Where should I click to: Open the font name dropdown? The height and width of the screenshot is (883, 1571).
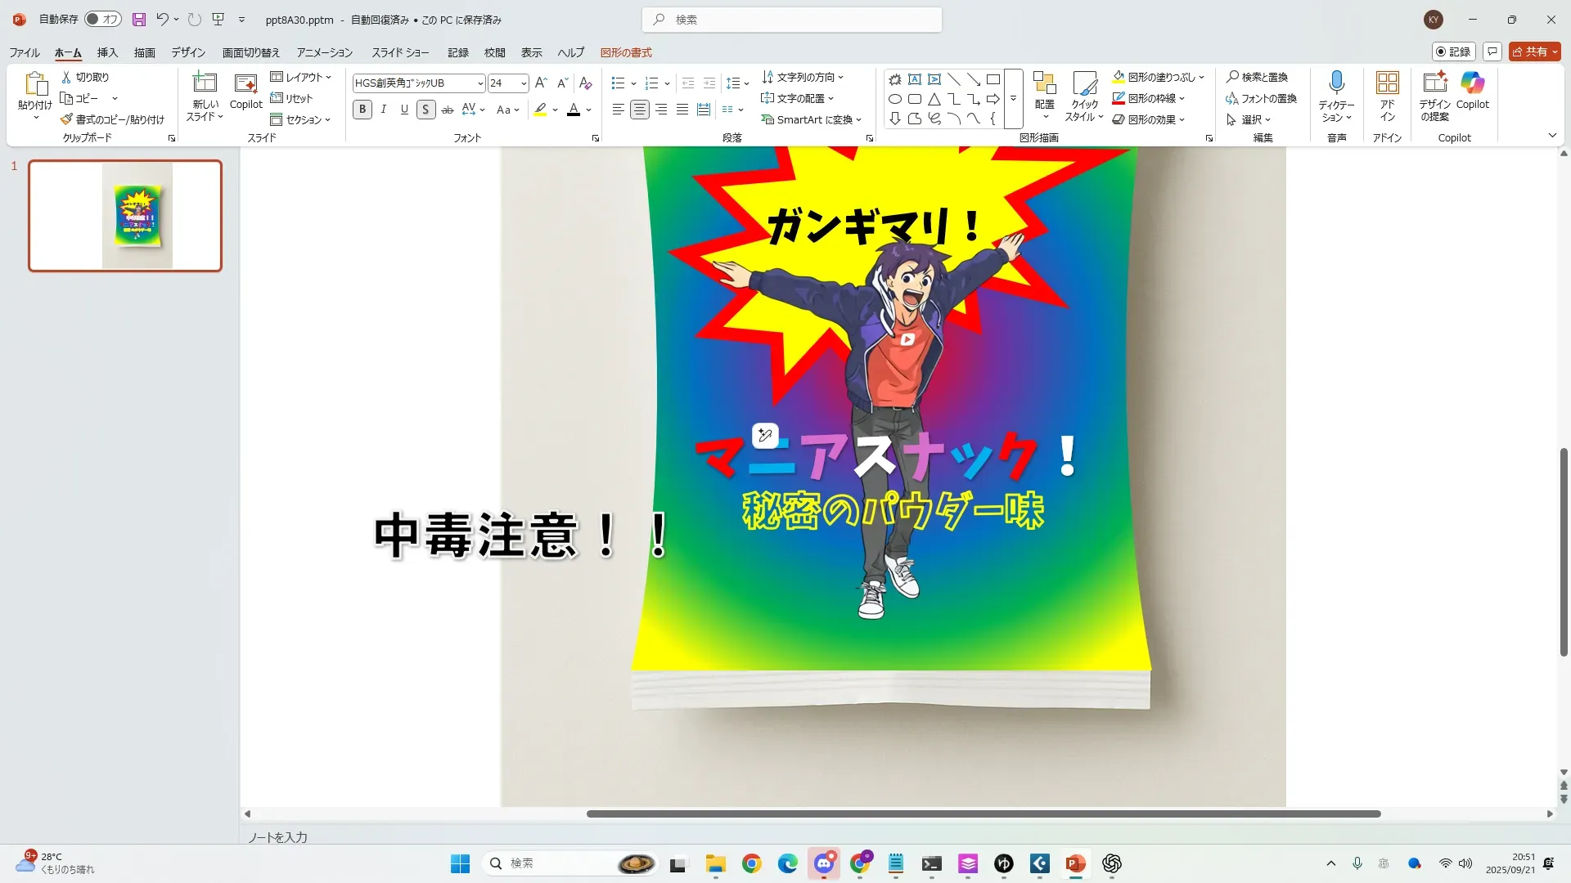[480, 83]
